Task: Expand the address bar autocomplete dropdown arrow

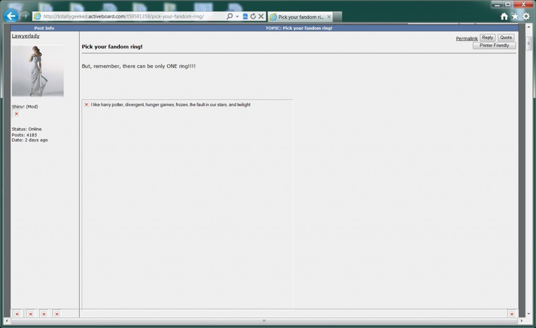Action: point(237,16)
